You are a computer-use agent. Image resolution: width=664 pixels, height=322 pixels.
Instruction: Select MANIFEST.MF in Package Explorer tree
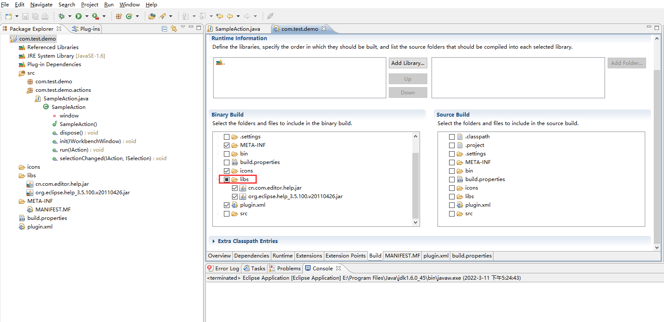(x=53, y=209)
